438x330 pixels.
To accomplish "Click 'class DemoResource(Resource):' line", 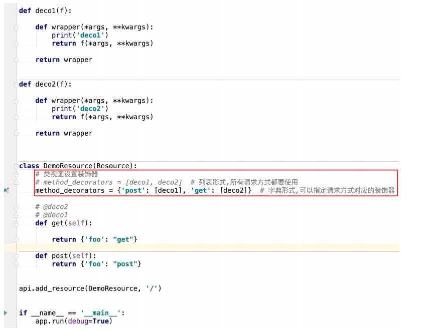I will (78, 166).
